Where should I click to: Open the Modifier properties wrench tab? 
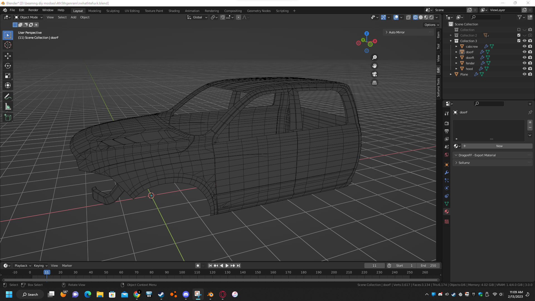[447, 173]
